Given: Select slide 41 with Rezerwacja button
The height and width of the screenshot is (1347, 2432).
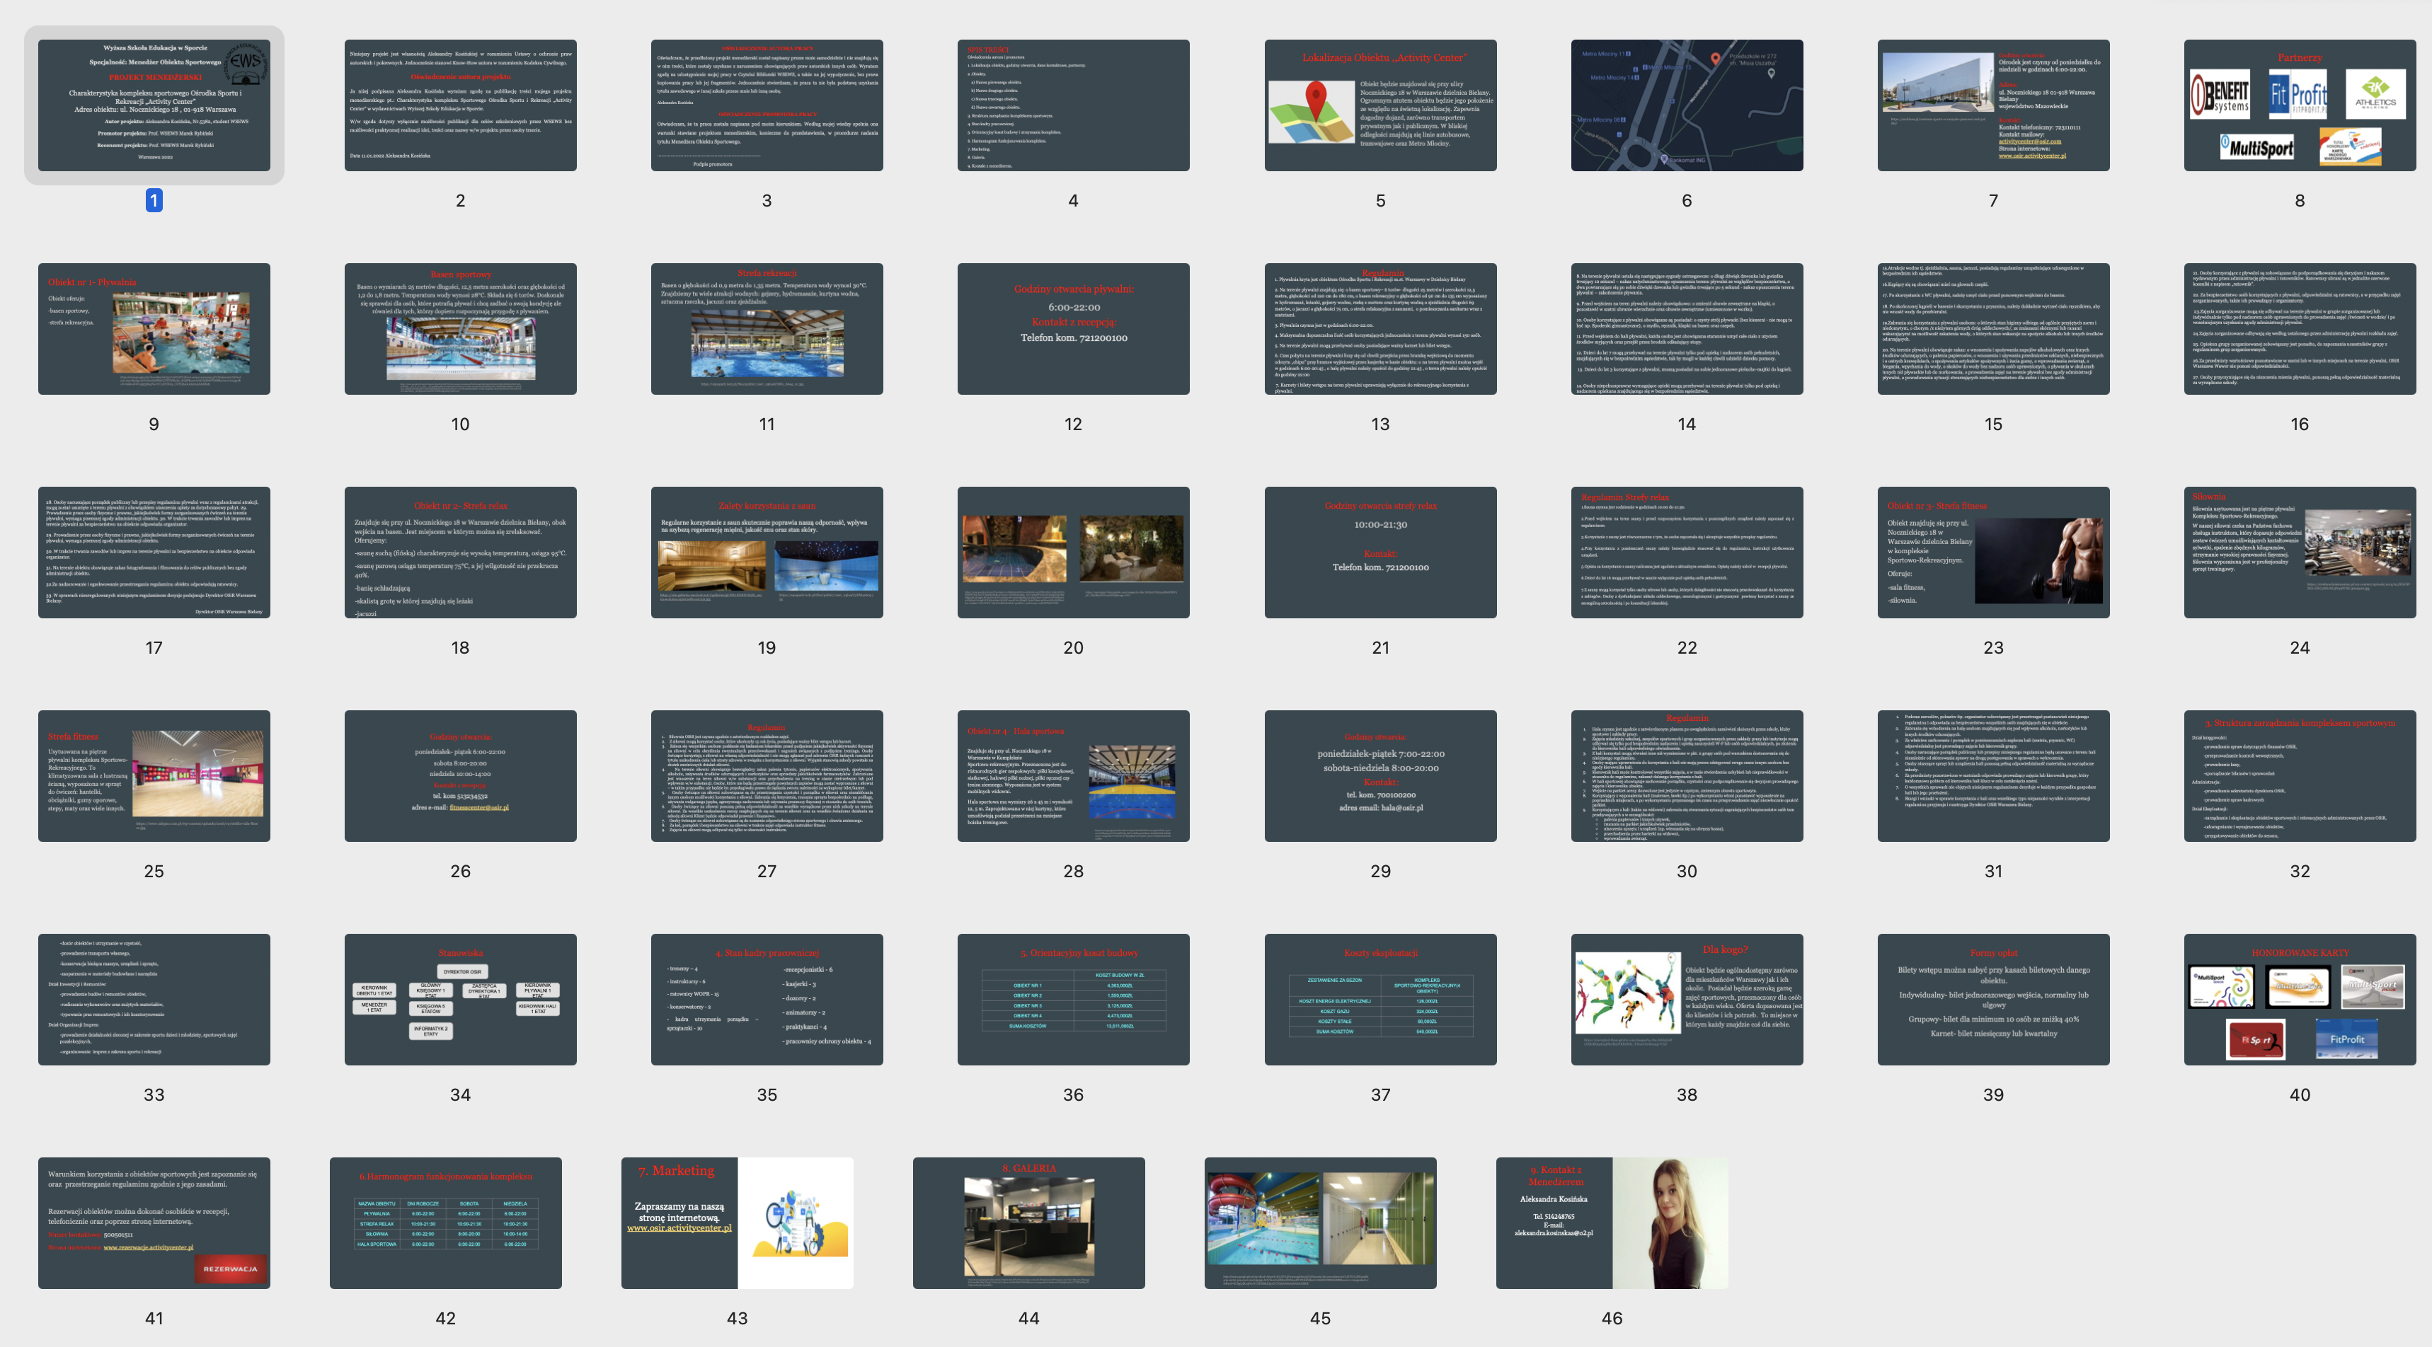Looking at the screenshot, I should coord(154,1222).
